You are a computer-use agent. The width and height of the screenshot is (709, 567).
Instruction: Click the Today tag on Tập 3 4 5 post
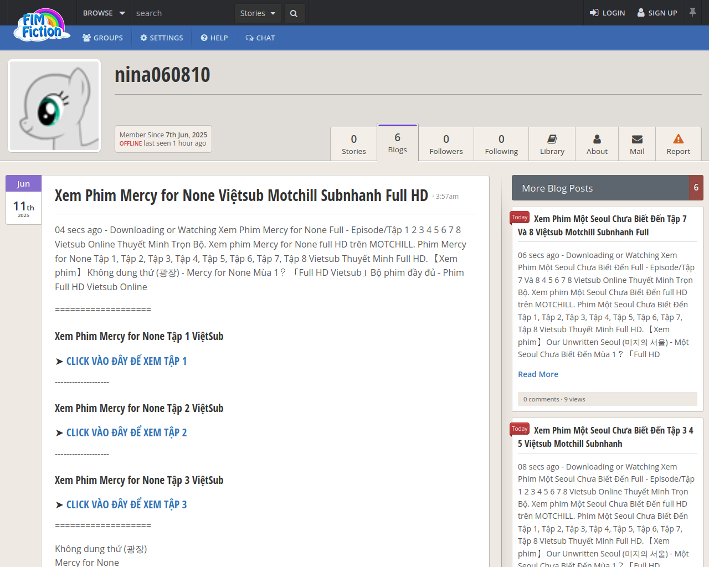pyautogui.click(x=520, y=429)
